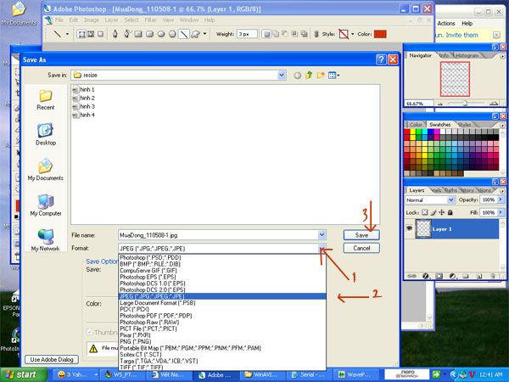Choose BMP format in list
This screenshot has height=382, width=509.
pyautogui.click(x=222, y=264)
